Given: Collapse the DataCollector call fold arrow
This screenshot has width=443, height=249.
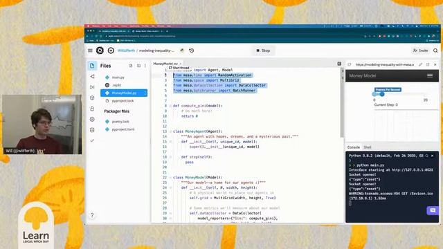Looking at the screenshot, I should 170,214.
